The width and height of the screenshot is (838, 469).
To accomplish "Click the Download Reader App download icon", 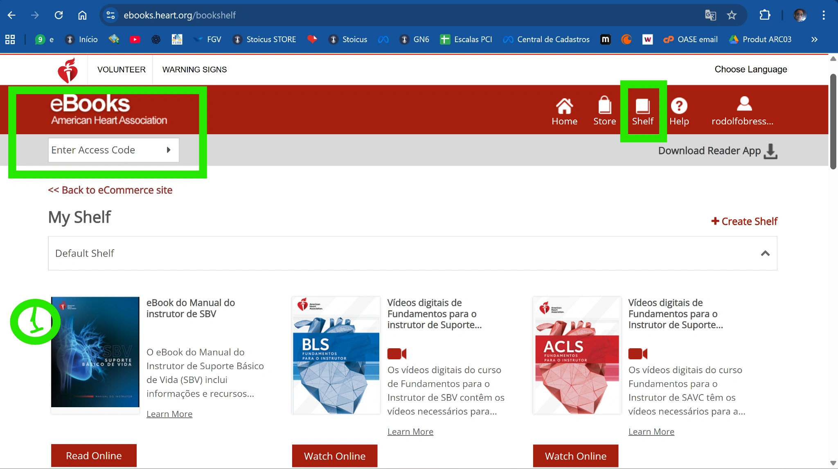I will tap(771, 151).
